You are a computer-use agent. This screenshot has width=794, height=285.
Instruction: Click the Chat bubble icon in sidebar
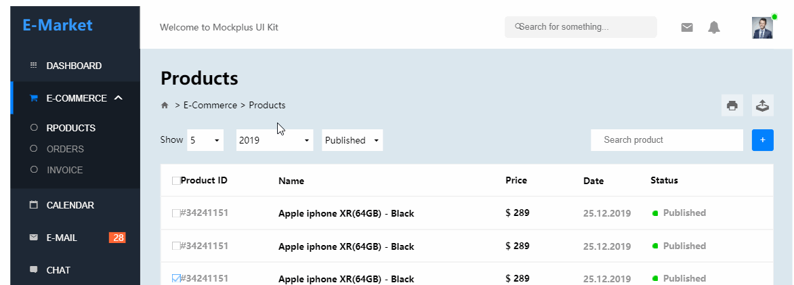pyautogui.click(x=34, y=269)
